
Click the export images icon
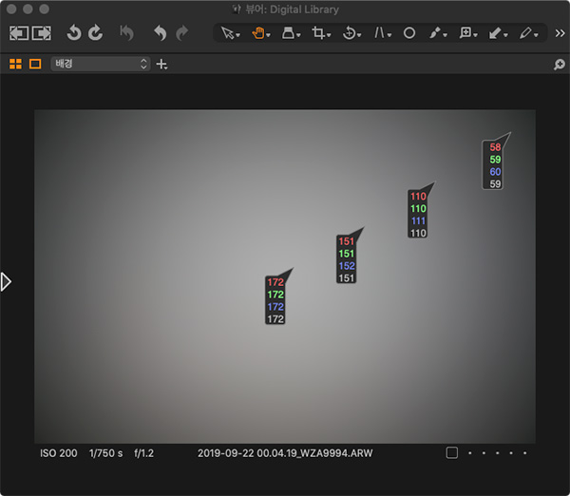click(41, 33)
